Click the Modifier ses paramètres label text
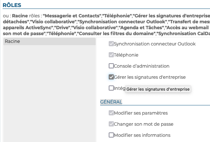 (x=141, y=113)
